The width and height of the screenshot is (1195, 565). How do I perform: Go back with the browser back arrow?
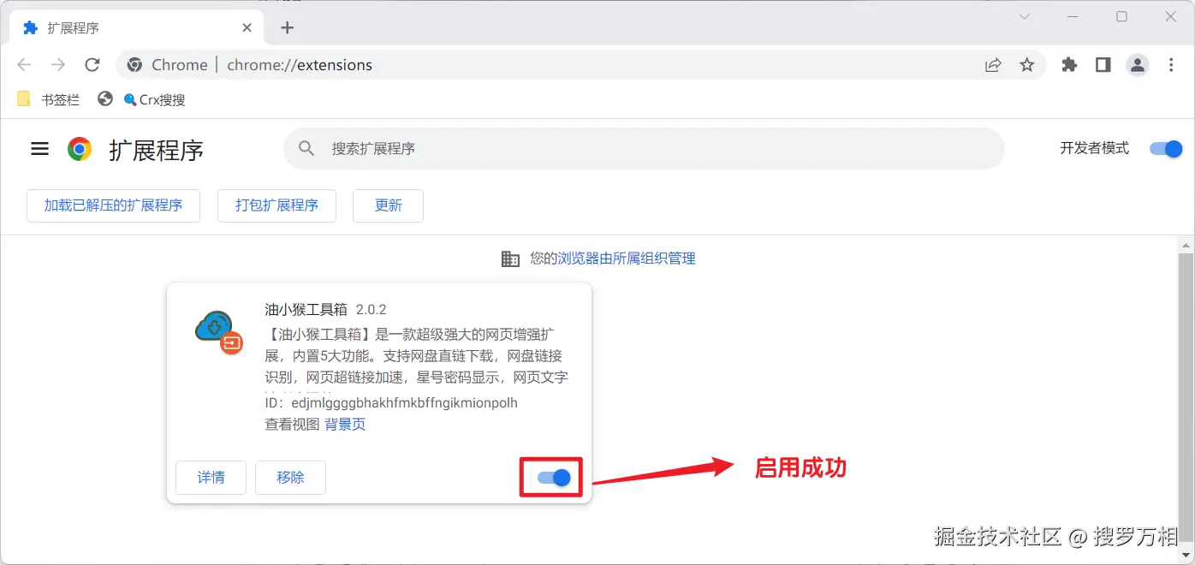(x=24, y=65)
